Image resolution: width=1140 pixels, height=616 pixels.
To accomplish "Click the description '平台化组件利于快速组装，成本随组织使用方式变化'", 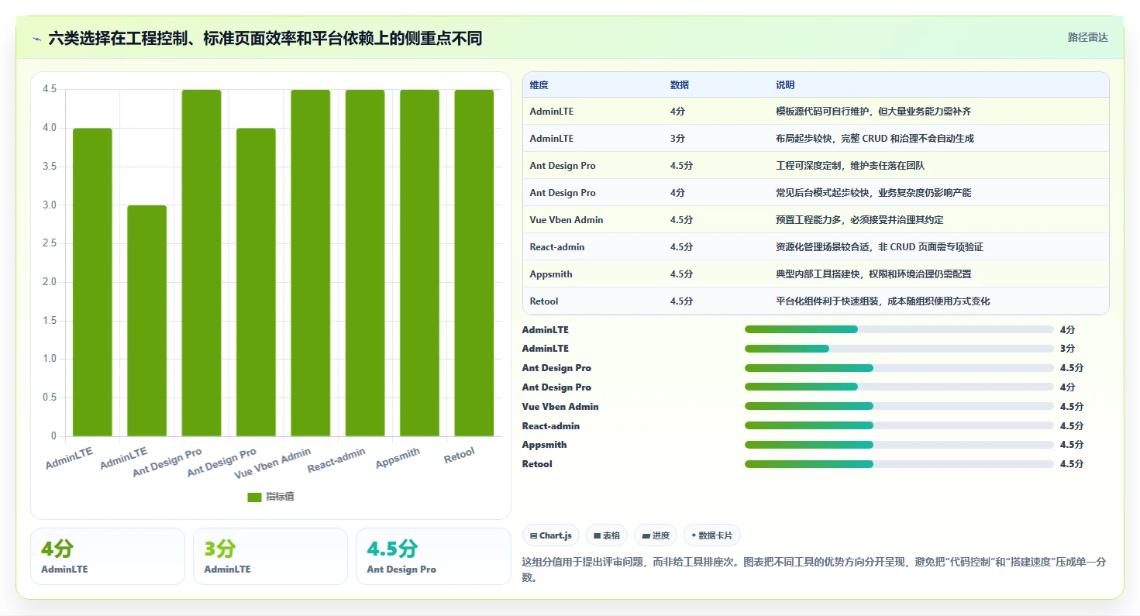I will point(883,301).
